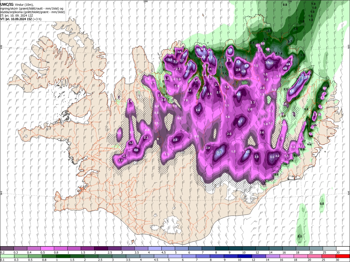The height and width of the screenshot is (262, 350).
Task: Click the '4.4' precipitation value on the map
Action: click(x=288, y=64)
